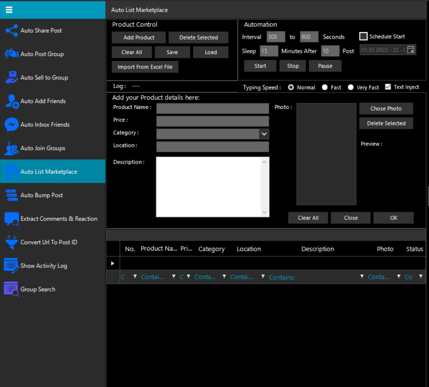Image resolution: width=429 pixels, height=387 pixels.
Task: Expand the Category dropdown
Action: coord(264,134)
